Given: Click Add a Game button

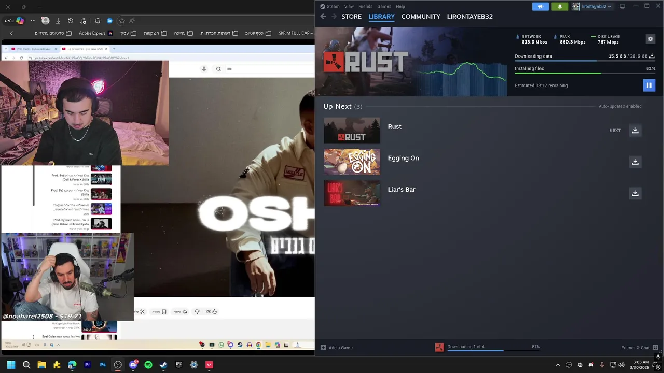Looking at the screenshot, I should [x=337, y=348].
